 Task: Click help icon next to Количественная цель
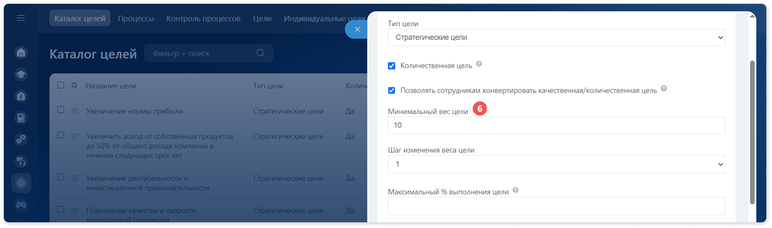click(479, 64)
